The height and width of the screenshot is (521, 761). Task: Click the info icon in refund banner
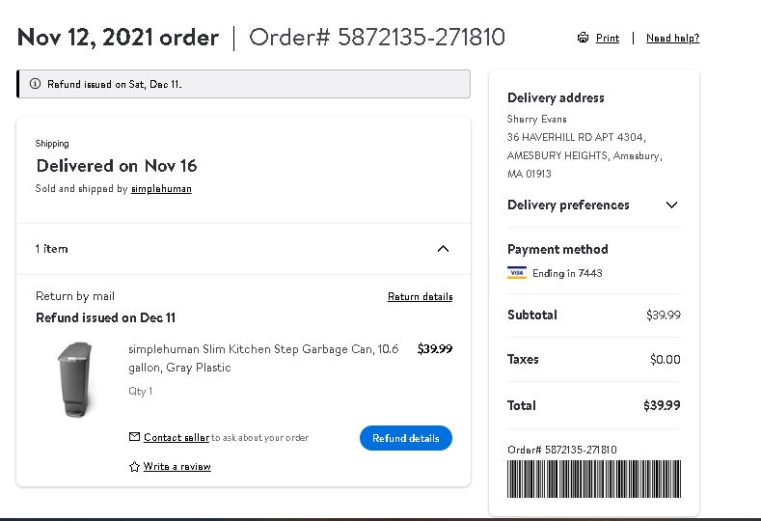(35, 84)
